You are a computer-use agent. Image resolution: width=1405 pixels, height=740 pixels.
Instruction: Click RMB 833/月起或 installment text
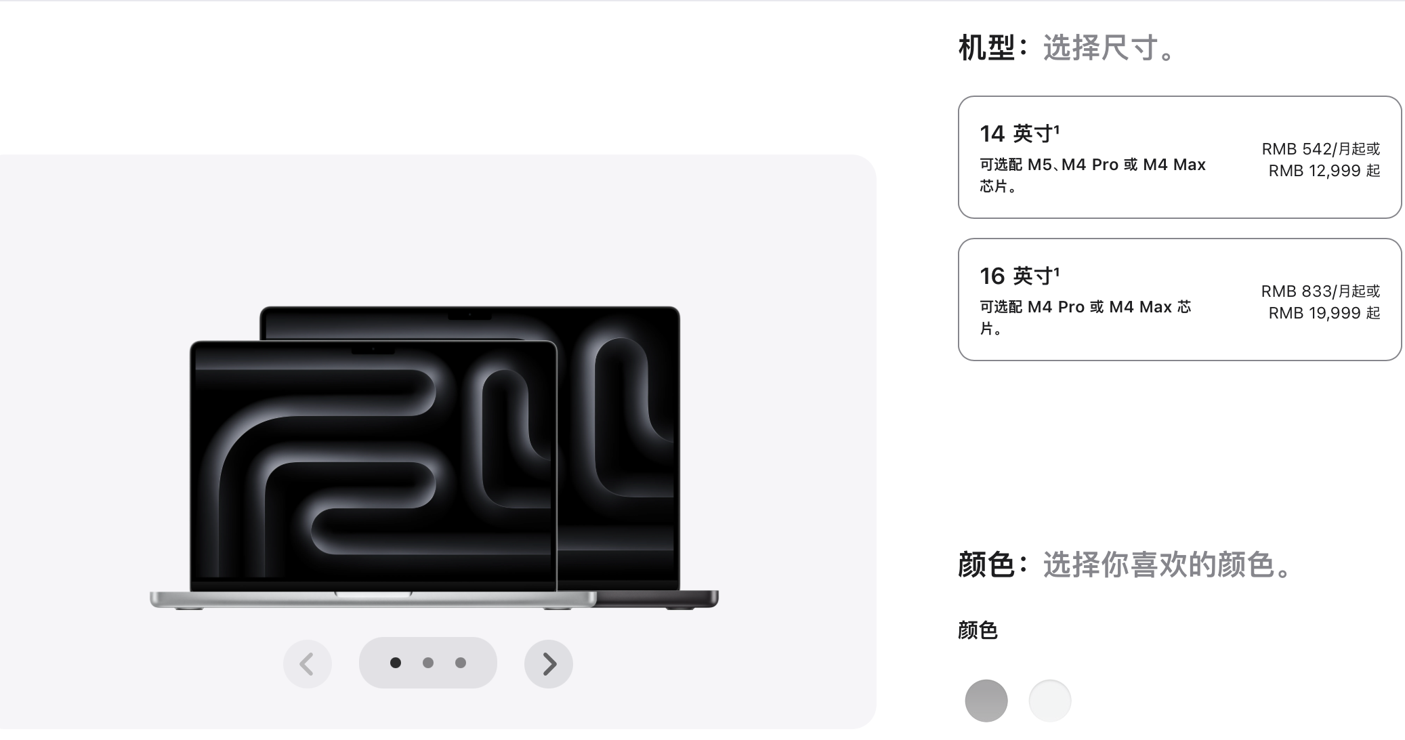click(1321, 291)
